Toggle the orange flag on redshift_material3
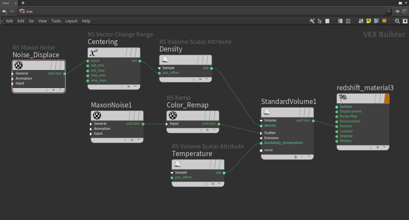Viewport: 409px width, 220px height. [x=387, y=98]
